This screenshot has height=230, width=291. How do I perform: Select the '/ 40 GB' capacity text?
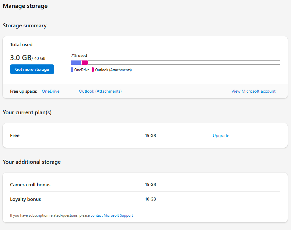[x=38, y=58]
